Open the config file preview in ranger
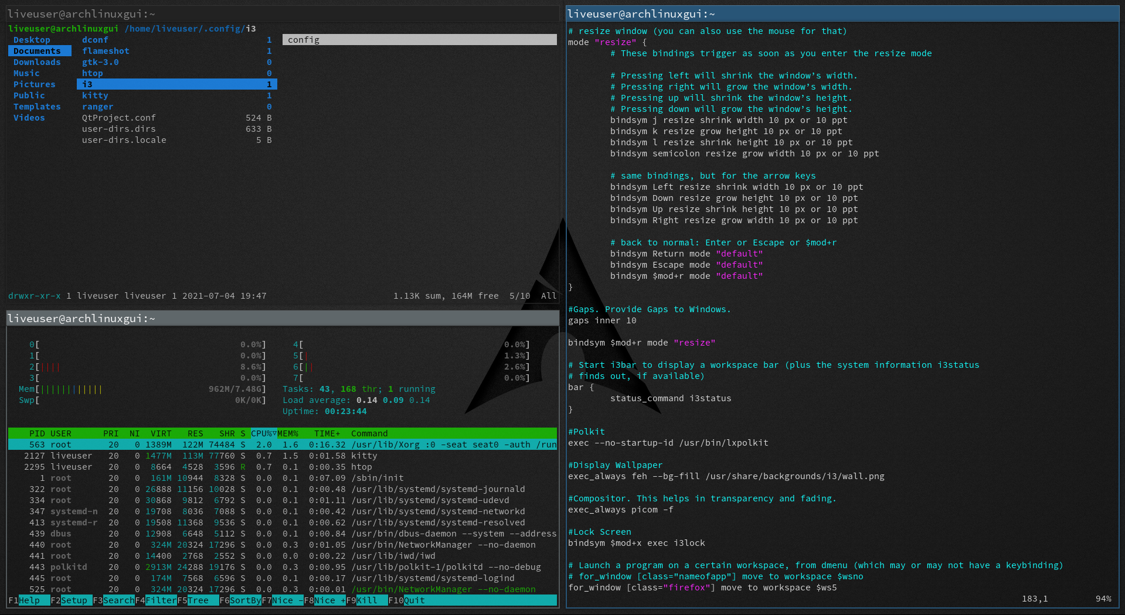1125x615 pixels. [x=420, y=40]
